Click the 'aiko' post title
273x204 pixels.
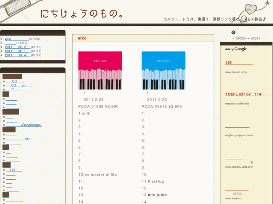[82, 38]
